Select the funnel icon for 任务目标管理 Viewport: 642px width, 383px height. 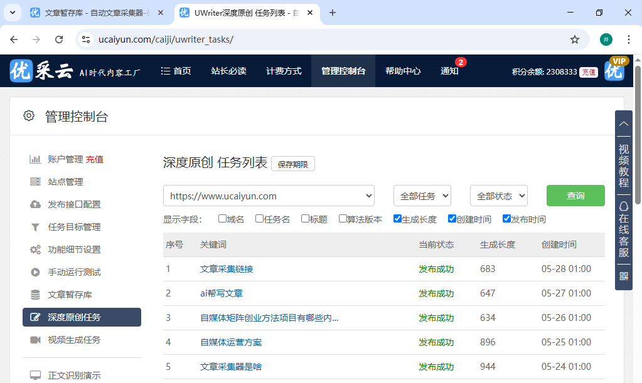click(x=36, y=226)
